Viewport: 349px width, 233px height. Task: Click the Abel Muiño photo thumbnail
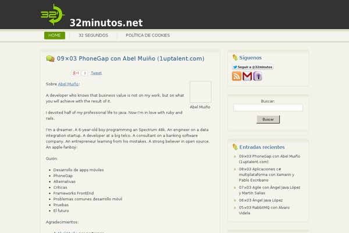pyautogui.click(x=200, y=92)
